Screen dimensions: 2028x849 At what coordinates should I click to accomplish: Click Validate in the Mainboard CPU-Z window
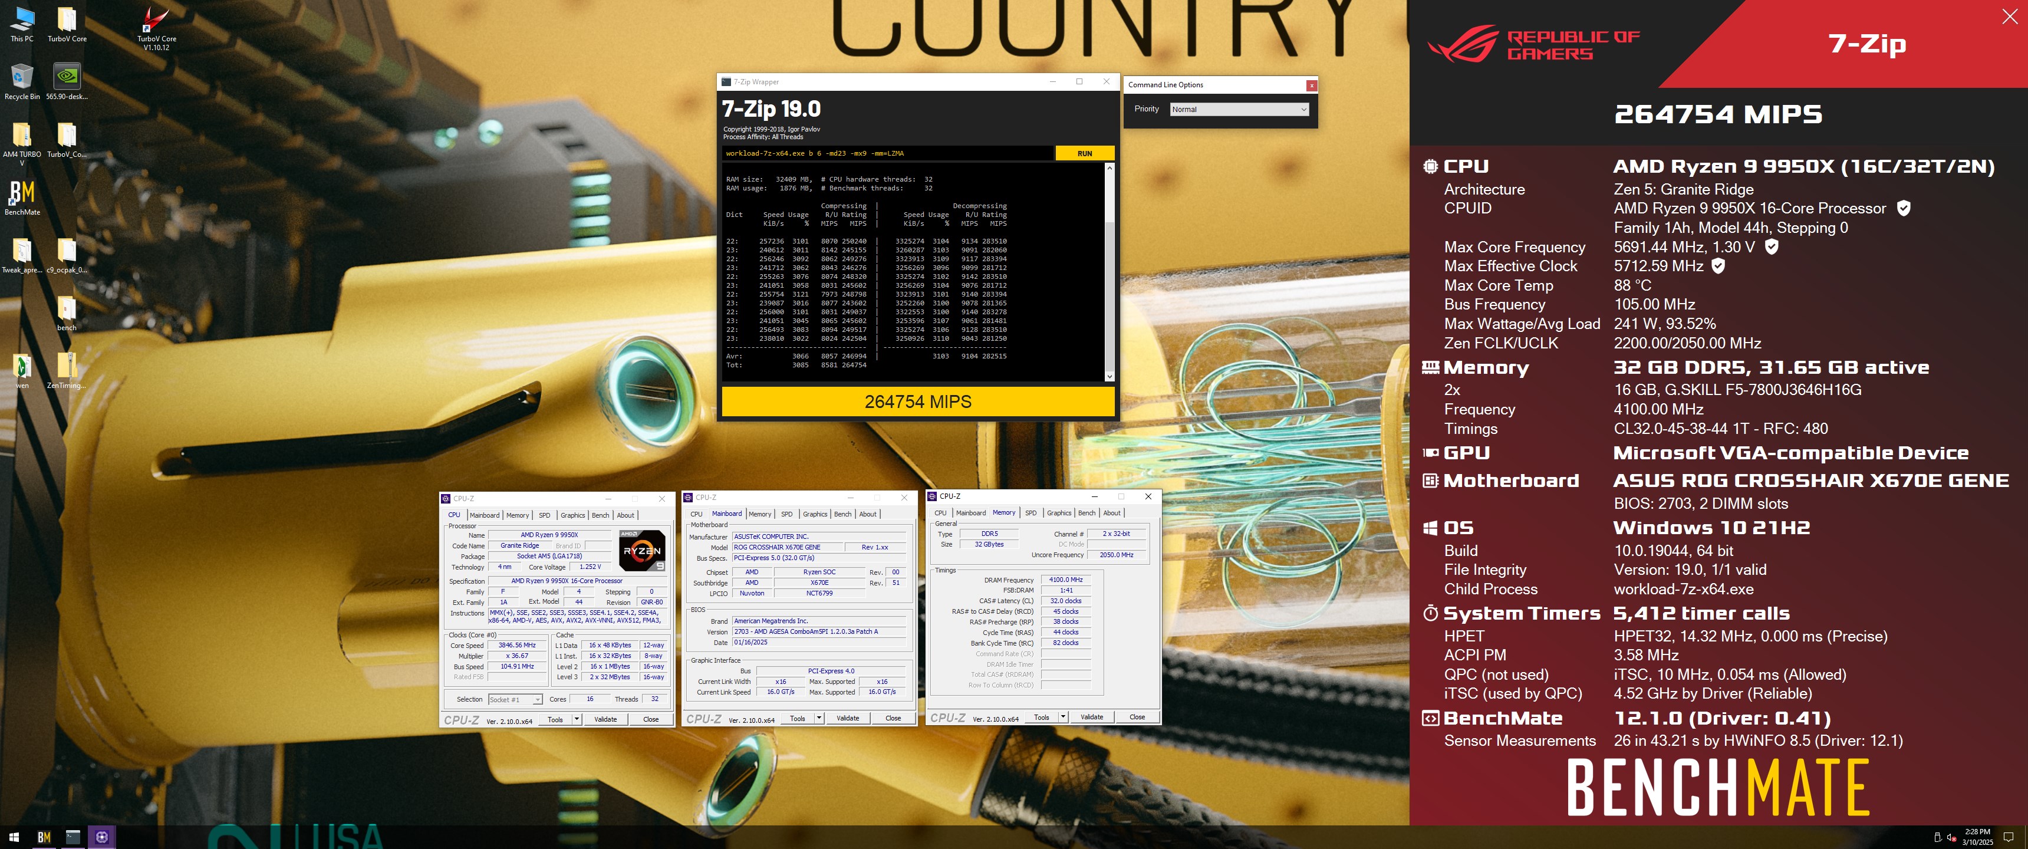point(848,718)
